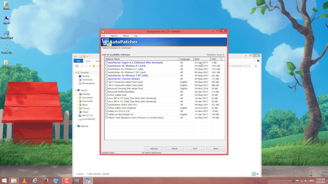Screen dimensions: 328x184
Task: Open Options menu in AutoPatcher menubar
Action: pos(114,36)
